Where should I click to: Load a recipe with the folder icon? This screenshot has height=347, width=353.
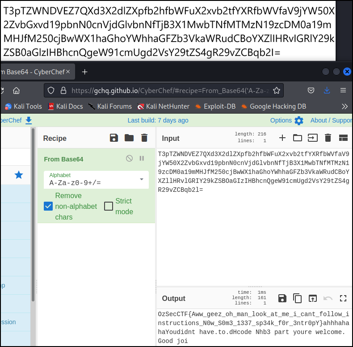(x=129, y=138)
